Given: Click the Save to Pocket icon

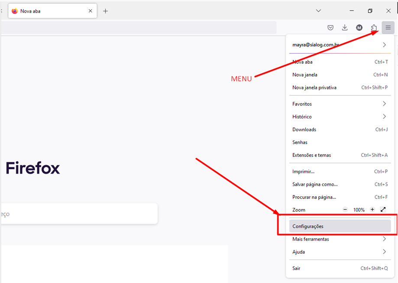Looking at the screenshot, I should [330, 28].
